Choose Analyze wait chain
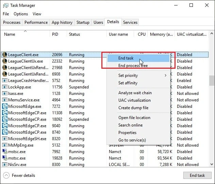This screenshot has height=184, width=215. point(138,93)
